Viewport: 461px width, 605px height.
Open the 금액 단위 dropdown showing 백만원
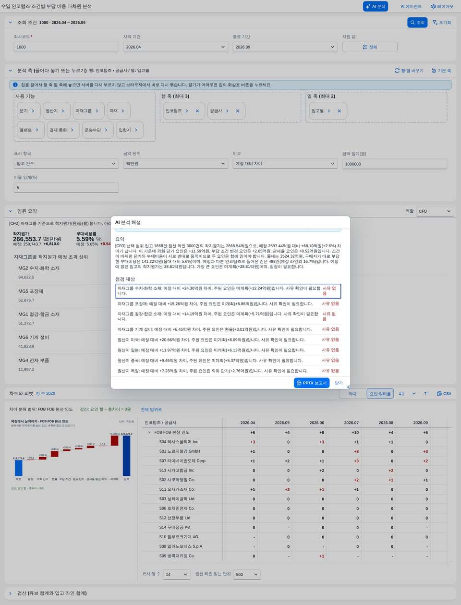175,164
